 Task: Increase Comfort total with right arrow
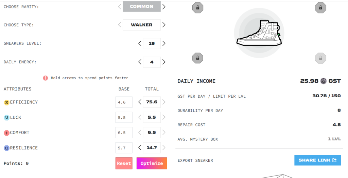click(164, 132)
